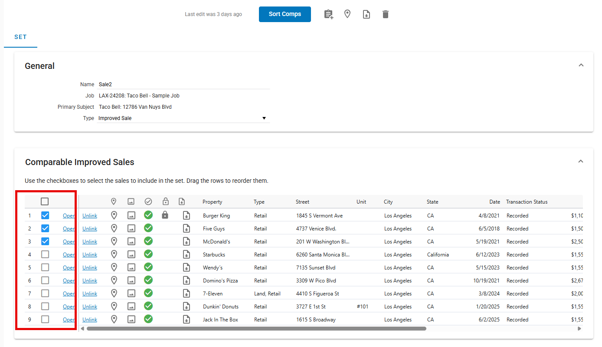Sort table by City column header
Image resolution: width=602 pixels, height=347 pixels.
(388, 202)
